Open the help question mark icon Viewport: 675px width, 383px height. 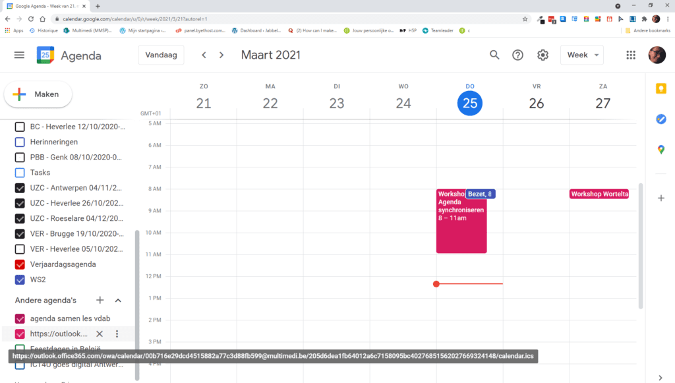(517, 55)
